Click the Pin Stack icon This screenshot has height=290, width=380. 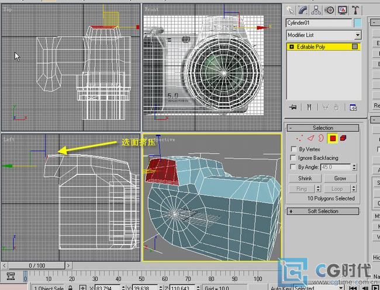[293, 107]
